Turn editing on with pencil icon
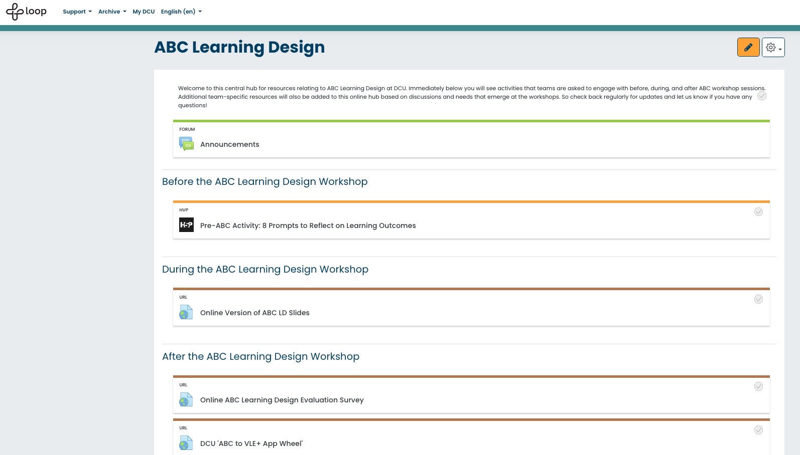Screen dimensions: 800x455 [x=748, y=48]
